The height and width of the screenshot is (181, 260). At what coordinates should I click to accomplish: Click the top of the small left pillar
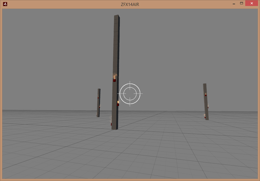point(99,90)
